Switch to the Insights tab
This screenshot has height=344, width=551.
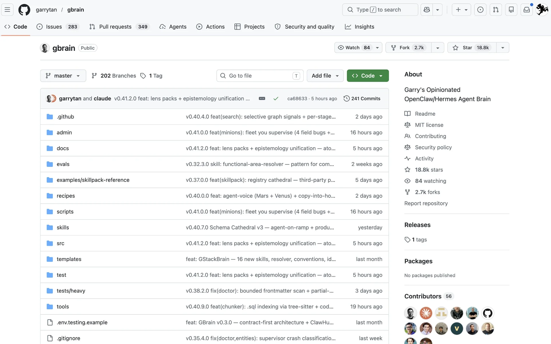pyautogui.click(x=360, y=27)
